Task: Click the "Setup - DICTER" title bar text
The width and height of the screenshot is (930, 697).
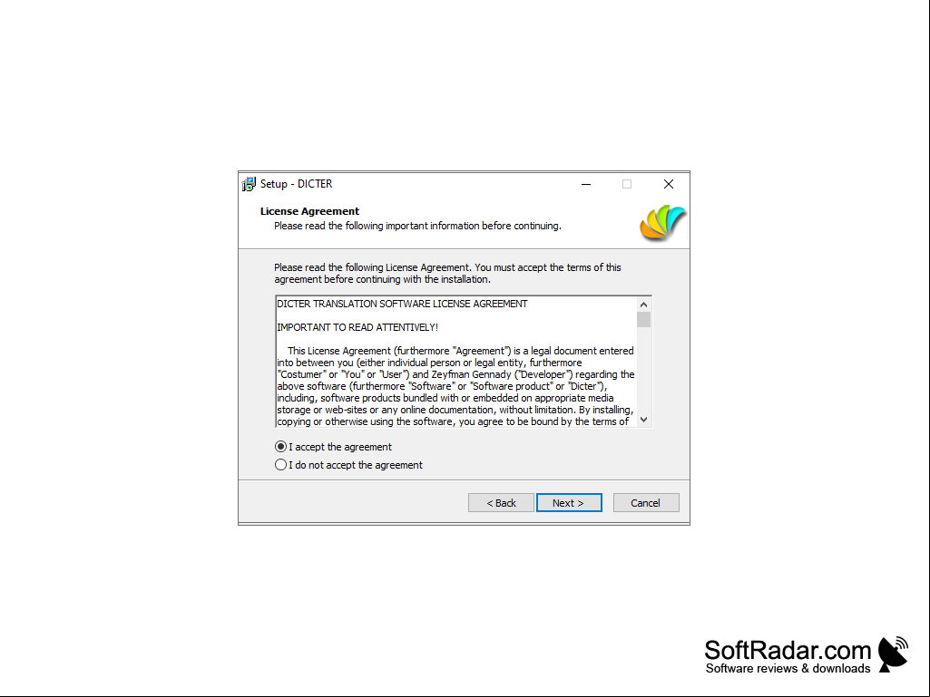Action: click(x=296, y=184)
